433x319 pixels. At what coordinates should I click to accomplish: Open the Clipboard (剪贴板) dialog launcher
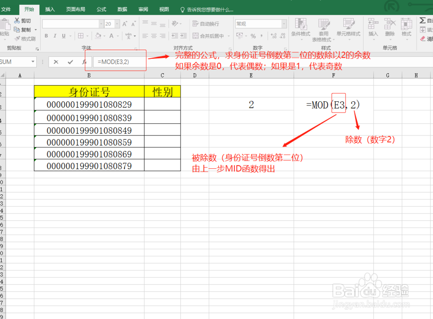click(37, 49)
